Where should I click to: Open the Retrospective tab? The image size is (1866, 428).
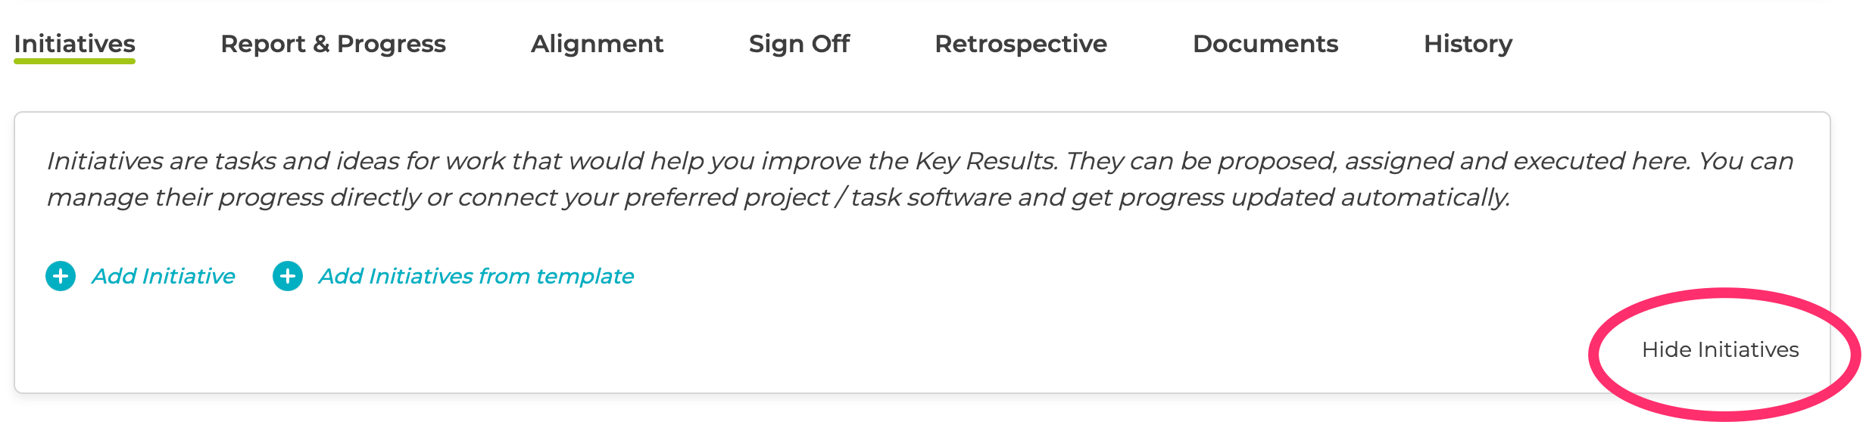click(1021, 44)
